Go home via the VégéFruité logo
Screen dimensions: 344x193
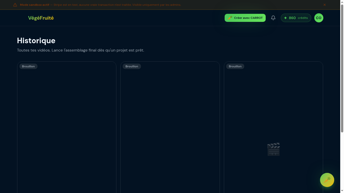(41, 18)
